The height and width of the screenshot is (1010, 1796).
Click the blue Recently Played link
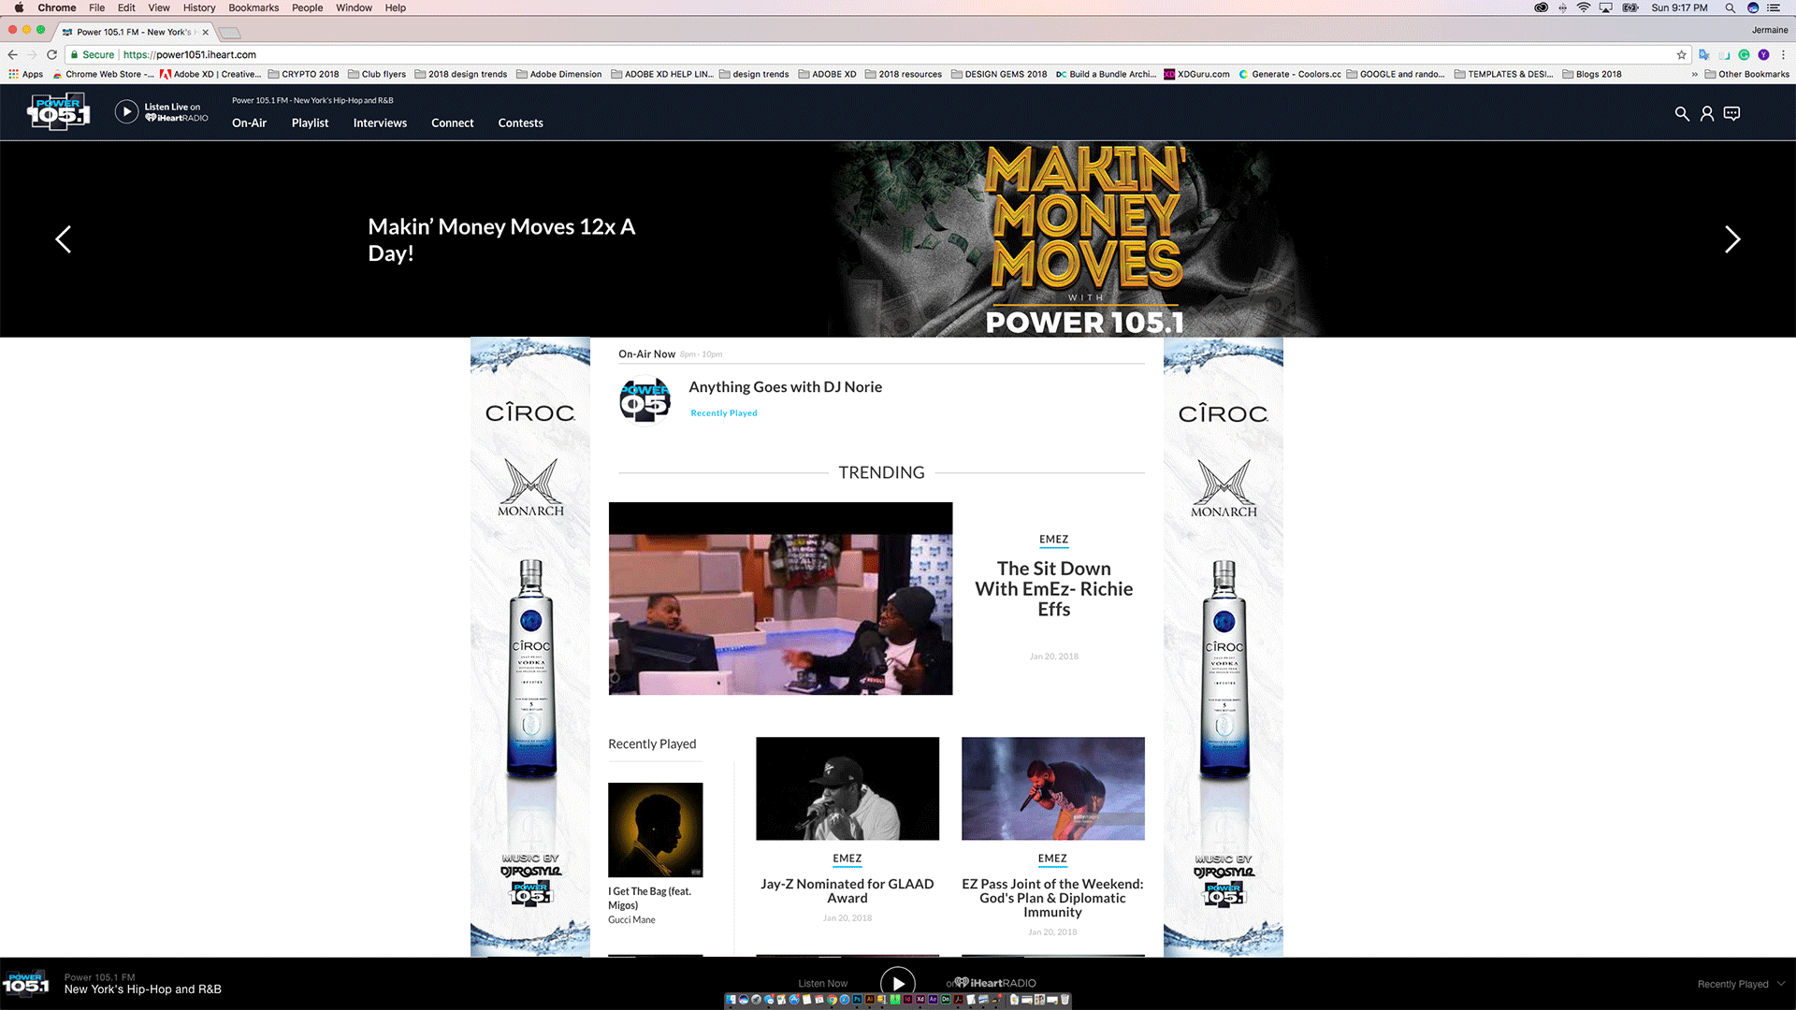click(x=724, y=413)
